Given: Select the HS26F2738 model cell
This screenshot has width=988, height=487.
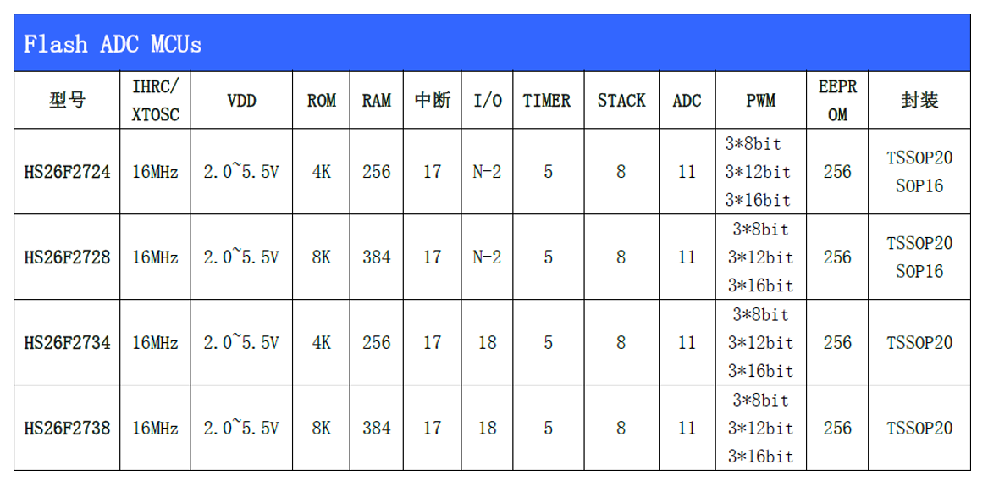Looking at the screenshot, I should pos(68,429).
